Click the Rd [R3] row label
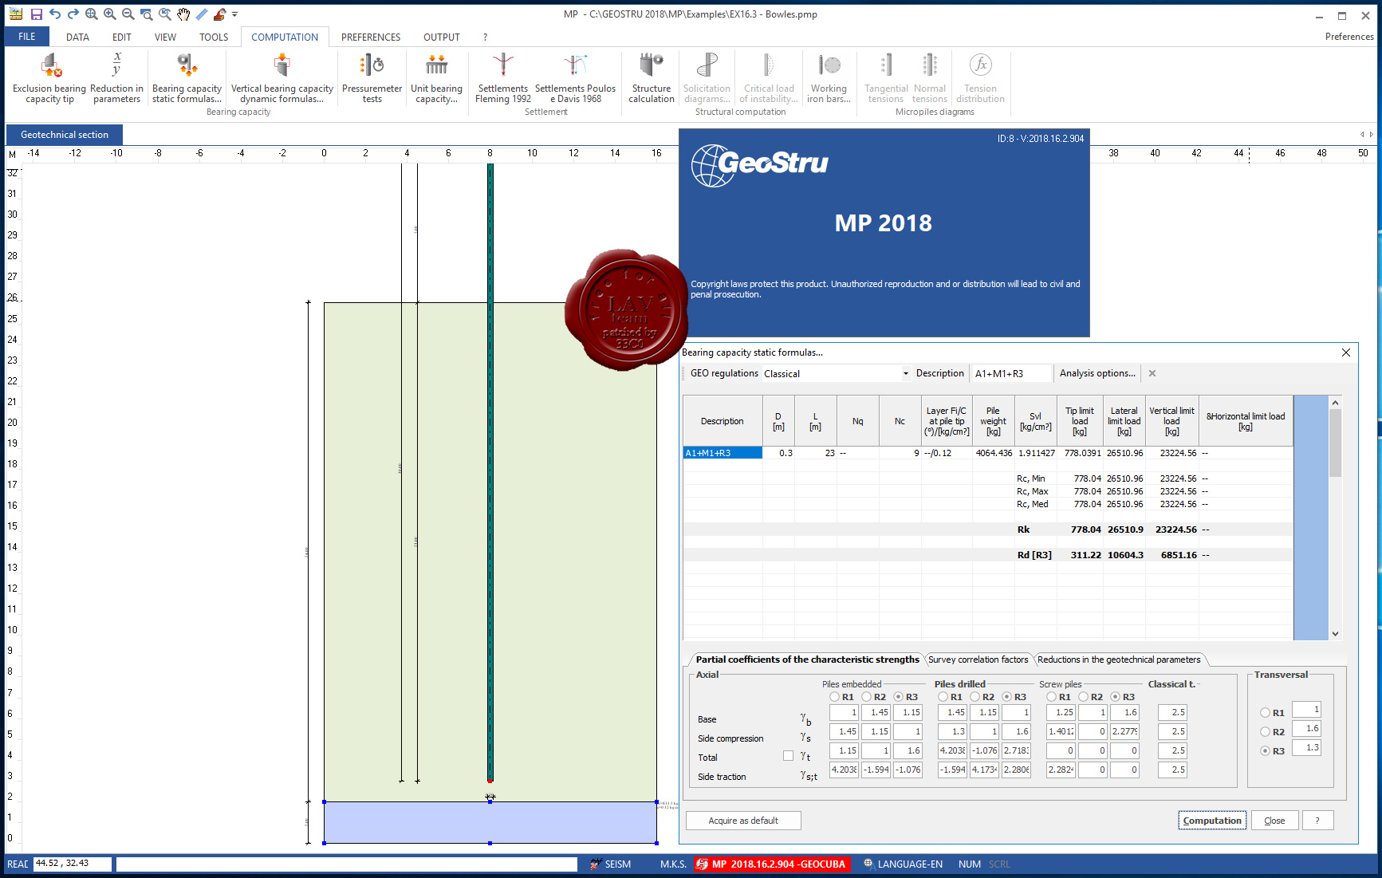Screen dimensions: 1382x878 tap(1034, 555)
